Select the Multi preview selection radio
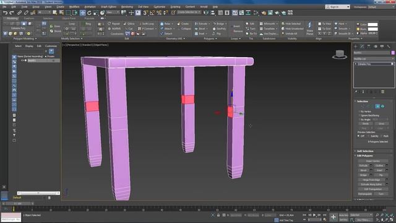The image size is (396, 223). click(x=382, y=136)
